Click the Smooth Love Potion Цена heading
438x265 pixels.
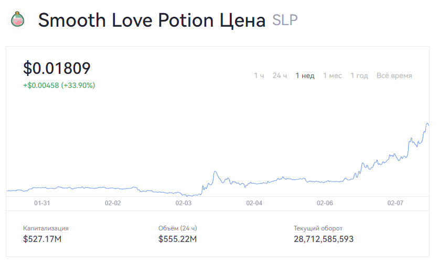click(x=152, y=21)
